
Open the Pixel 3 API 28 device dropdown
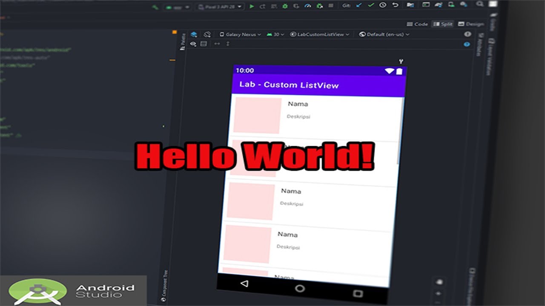click(x=221, y=6)
